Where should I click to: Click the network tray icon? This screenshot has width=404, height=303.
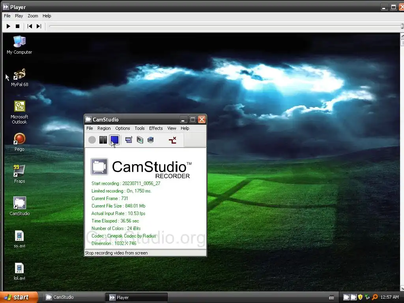(x=367, y=297)
